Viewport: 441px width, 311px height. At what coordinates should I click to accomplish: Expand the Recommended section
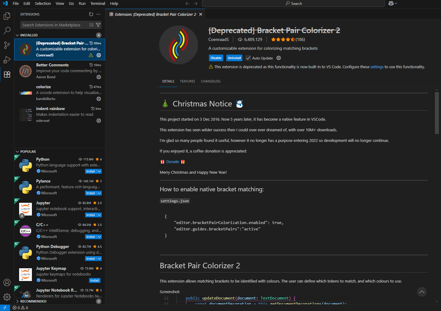click(x=17, y=301)
